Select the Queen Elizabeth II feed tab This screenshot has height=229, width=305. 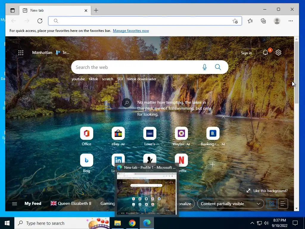71,203
